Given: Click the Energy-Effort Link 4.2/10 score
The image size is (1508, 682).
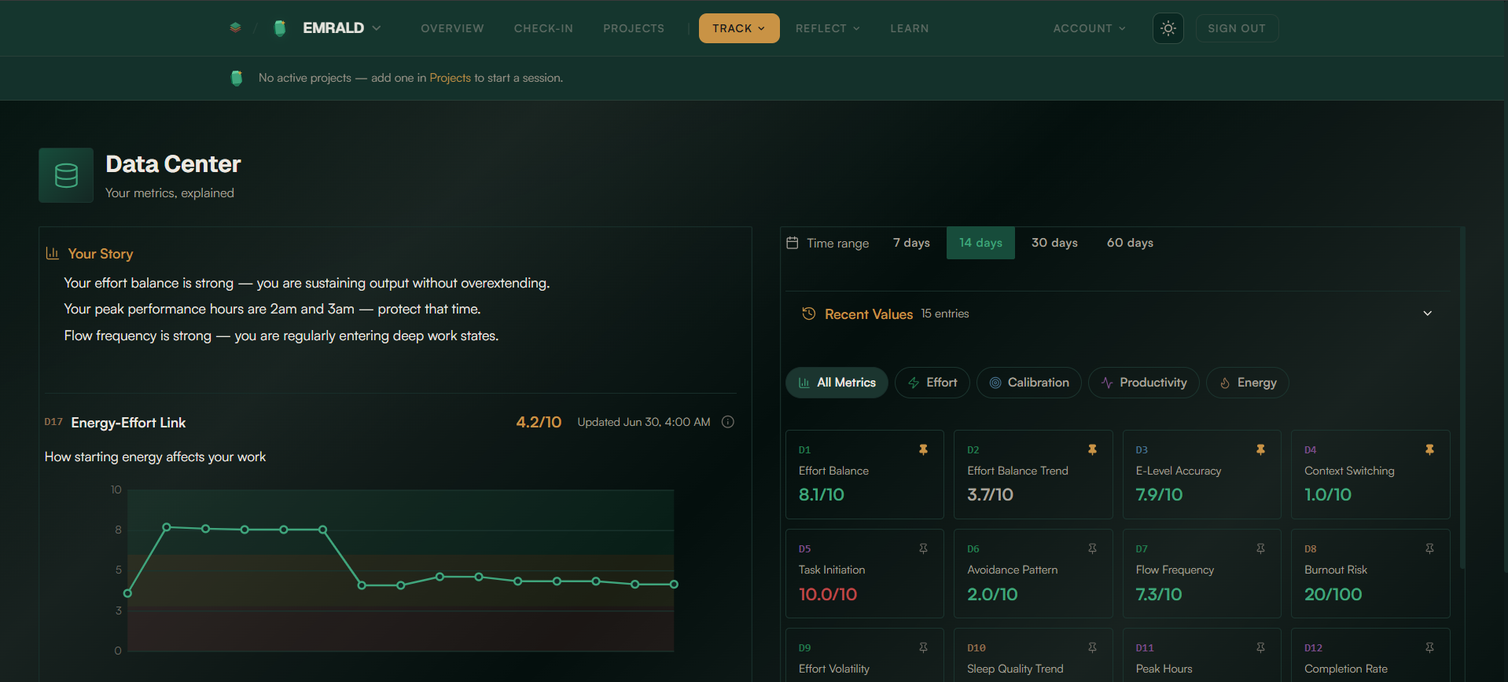Looking at the screenshot, I should click(x=539, y=422).
